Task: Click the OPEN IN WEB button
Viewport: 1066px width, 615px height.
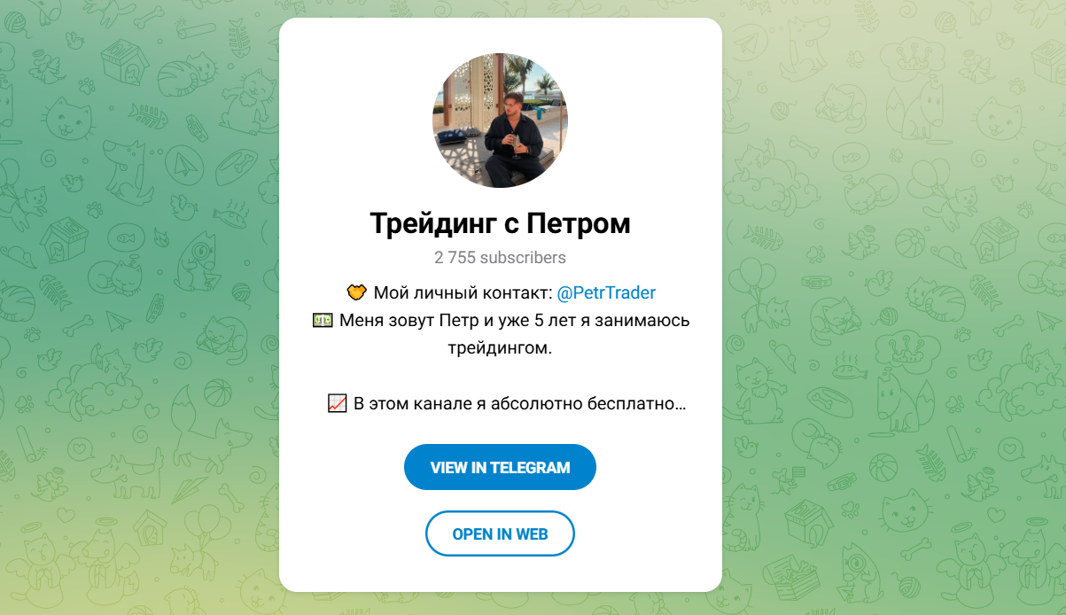Action: pyautogui.click(x=500, y=533)
